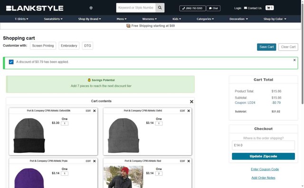Click the Product Total $15.86 value

tap(276, 91)
